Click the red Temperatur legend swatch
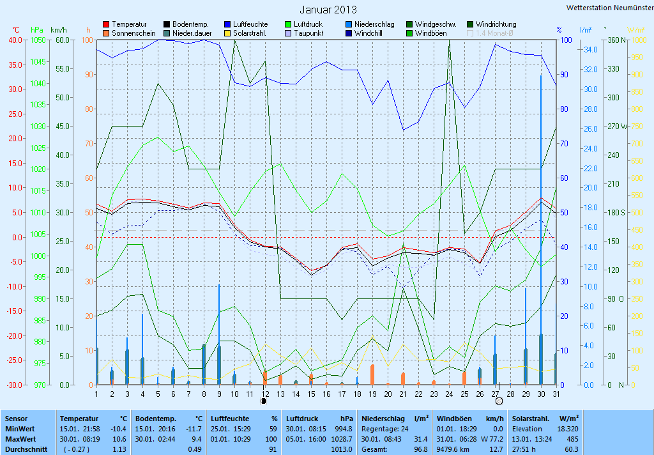Screen dimensions: 654x455 pos(106,25)
